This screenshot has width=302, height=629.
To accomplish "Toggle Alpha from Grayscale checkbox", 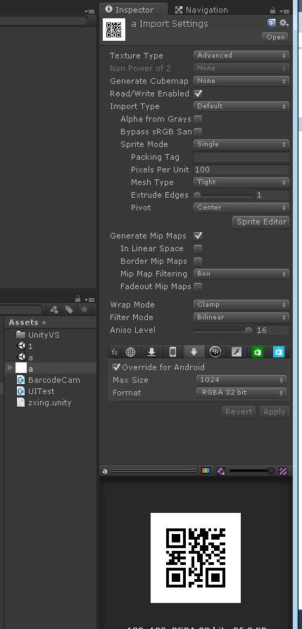I will 198,119.
